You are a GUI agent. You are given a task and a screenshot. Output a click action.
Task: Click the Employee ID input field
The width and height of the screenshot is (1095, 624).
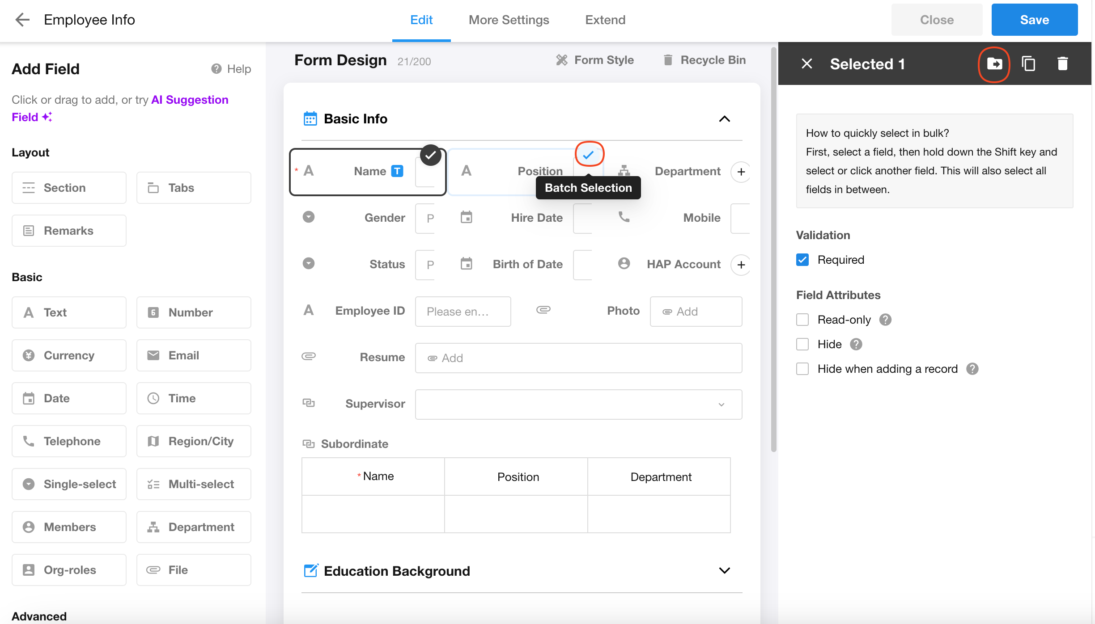click(x=463, y=312)
